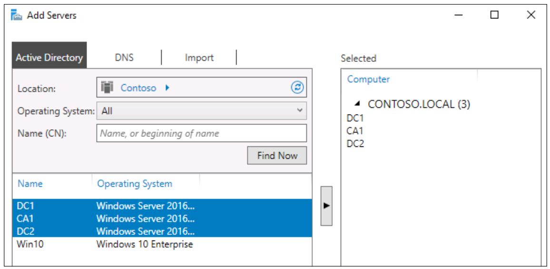Sort by Operating System column header
Screen dimensions: 550x269
135,183
